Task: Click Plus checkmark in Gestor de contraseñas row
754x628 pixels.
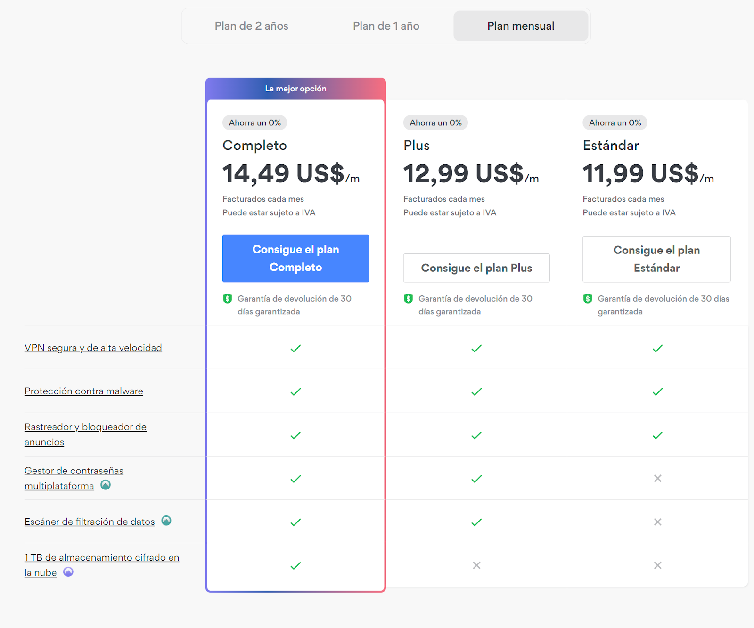Action: [476, 479]
